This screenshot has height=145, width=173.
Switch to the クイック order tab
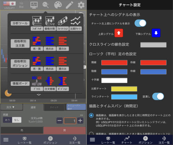54,107
